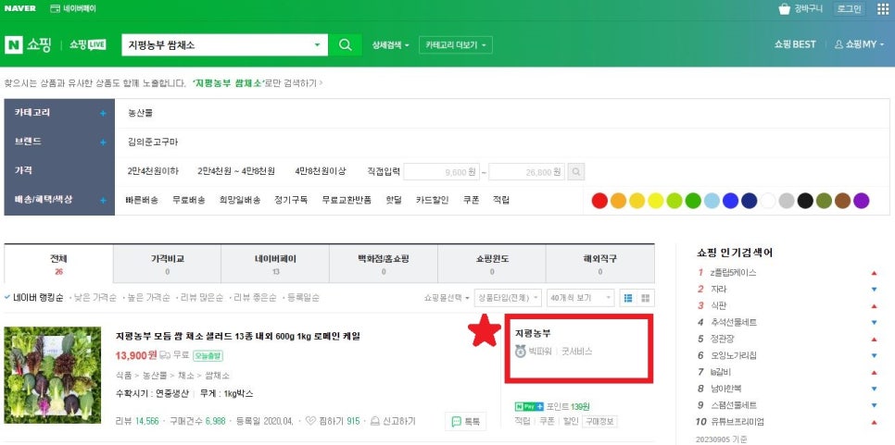Sort by 네이버 랭킹순

[x=33, y=297]
